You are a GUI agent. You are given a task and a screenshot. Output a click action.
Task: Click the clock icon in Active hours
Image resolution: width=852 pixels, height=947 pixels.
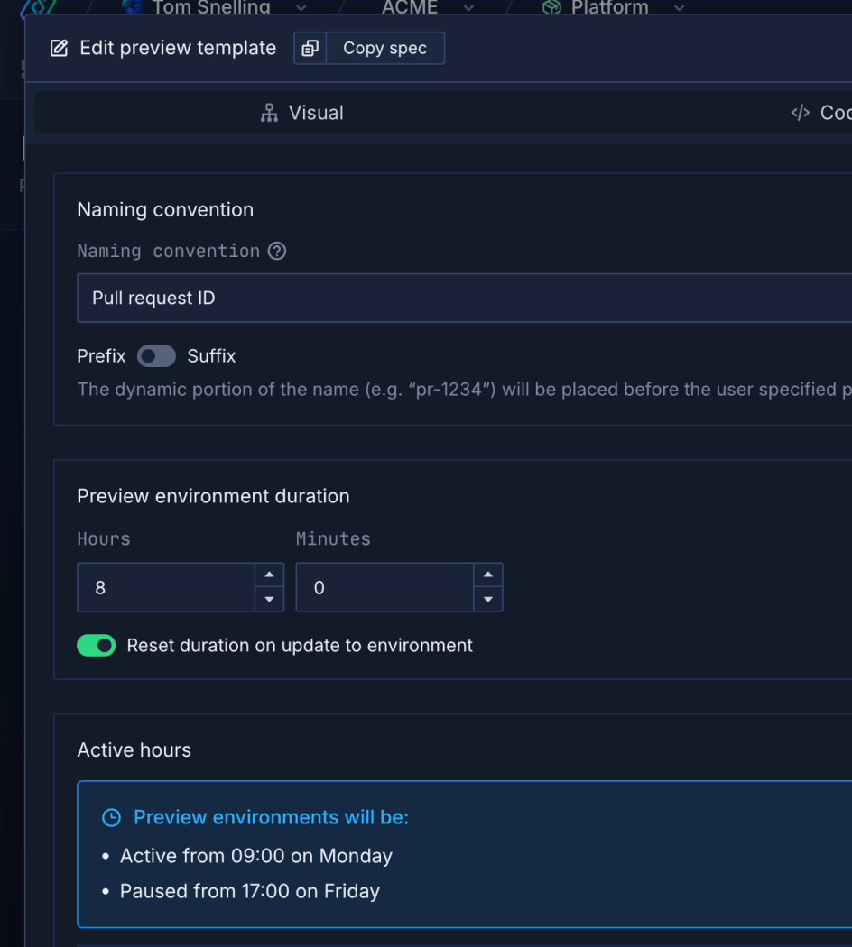[111, 818]
